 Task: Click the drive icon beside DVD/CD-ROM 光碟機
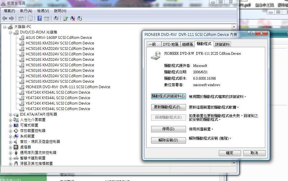coord(16,32)
